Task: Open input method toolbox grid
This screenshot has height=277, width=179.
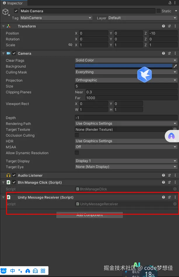Action: tap(43, 271)
